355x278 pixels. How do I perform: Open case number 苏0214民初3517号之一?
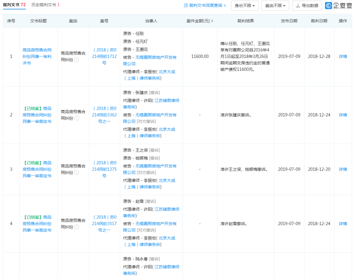pyautogui.click(x=104, y=223)
